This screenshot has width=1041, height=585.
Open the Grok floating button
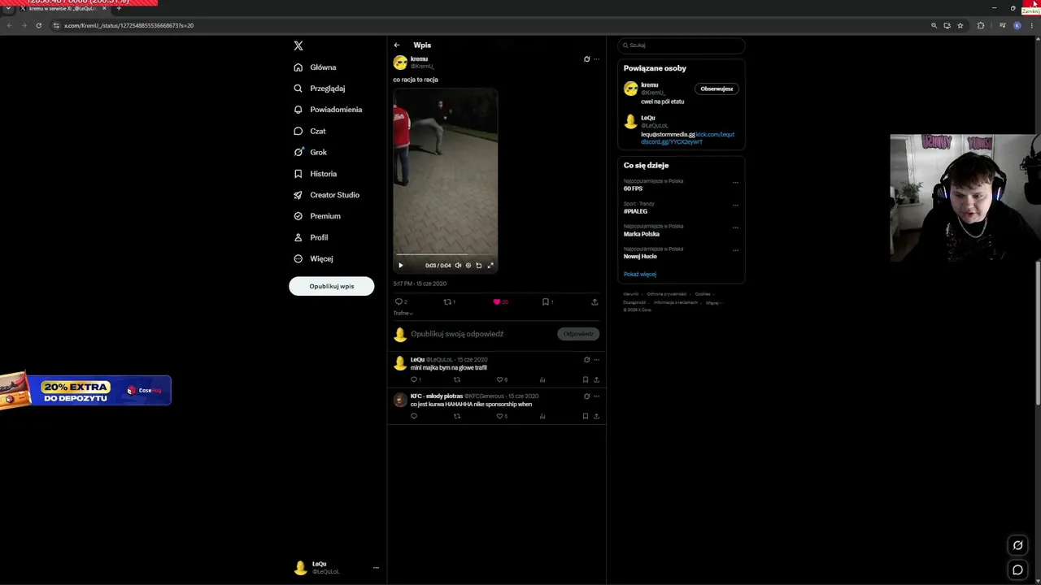click(x=1017, y=545)
